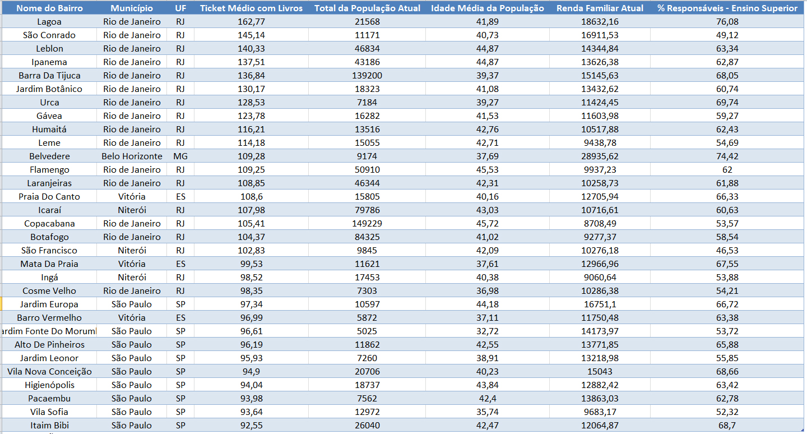Screen dimensions: 807x434
Task: Click the ticket value 162,77 for Lagoa
Action: point(251,21)
